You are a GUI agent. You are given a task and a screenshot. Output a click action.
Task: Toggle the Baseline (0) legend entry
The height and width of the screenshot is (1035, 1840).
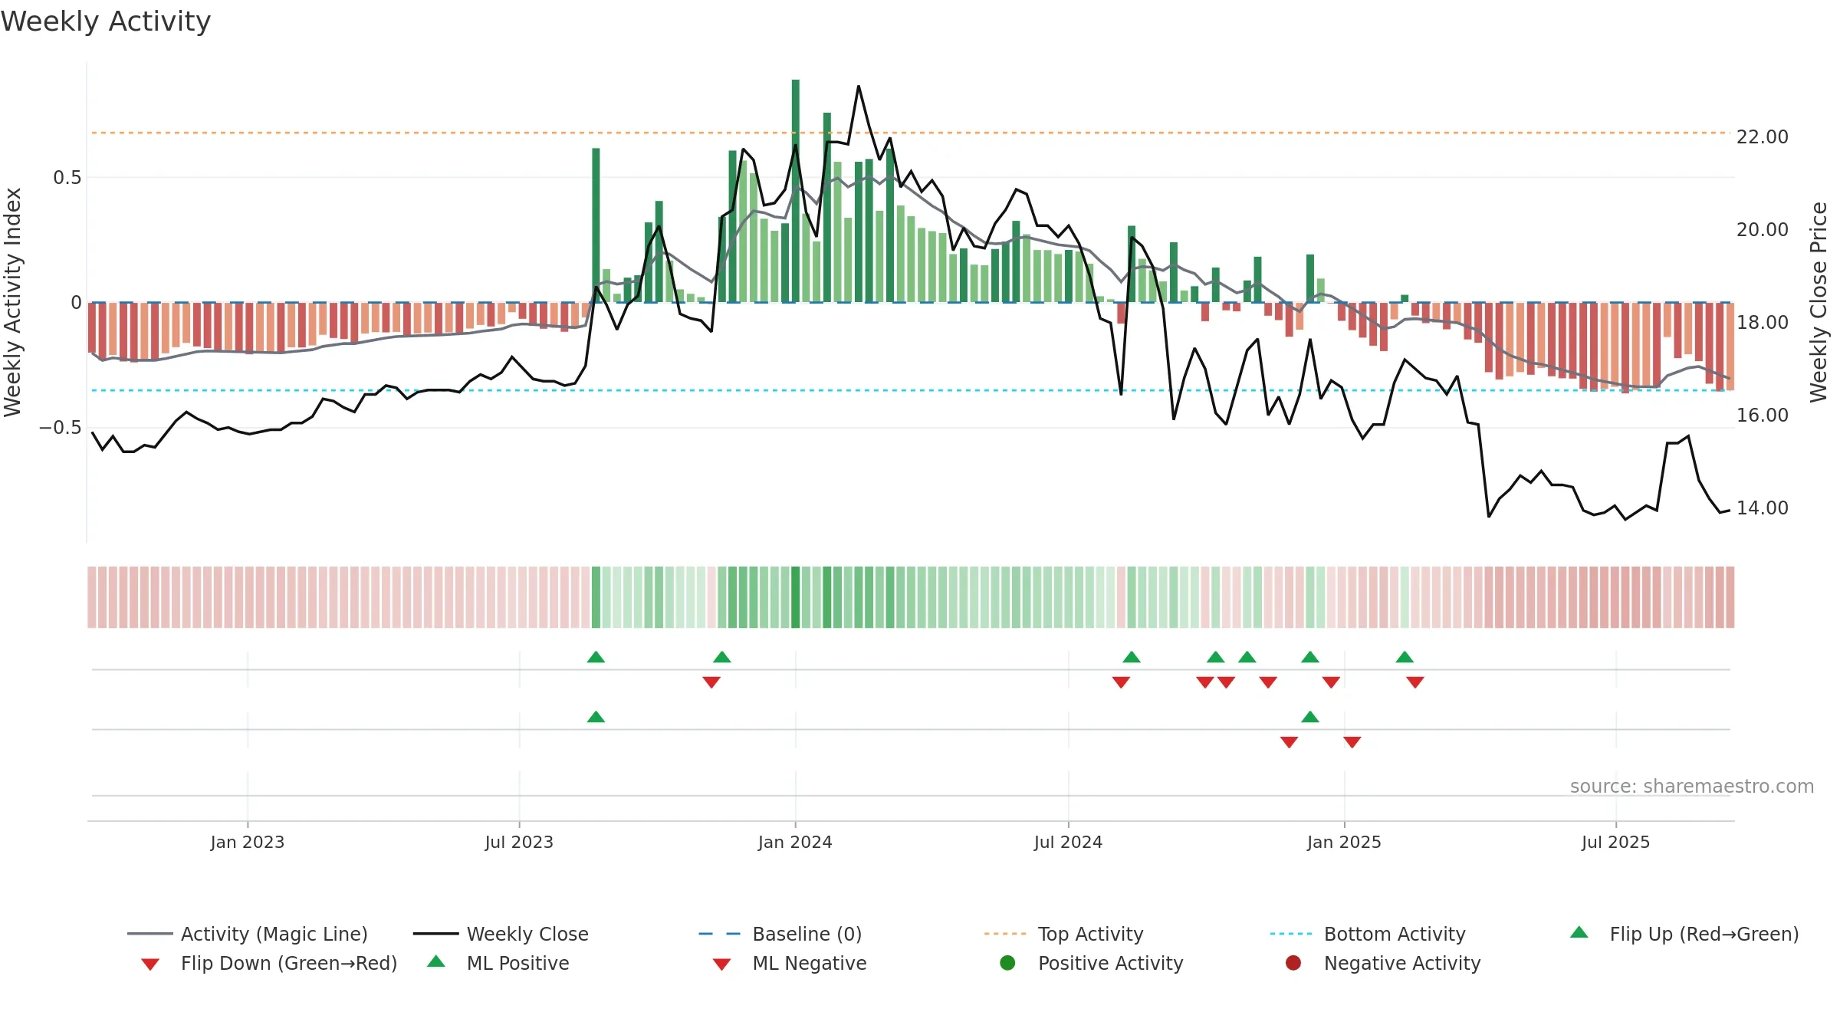click(x=780, y=934)
